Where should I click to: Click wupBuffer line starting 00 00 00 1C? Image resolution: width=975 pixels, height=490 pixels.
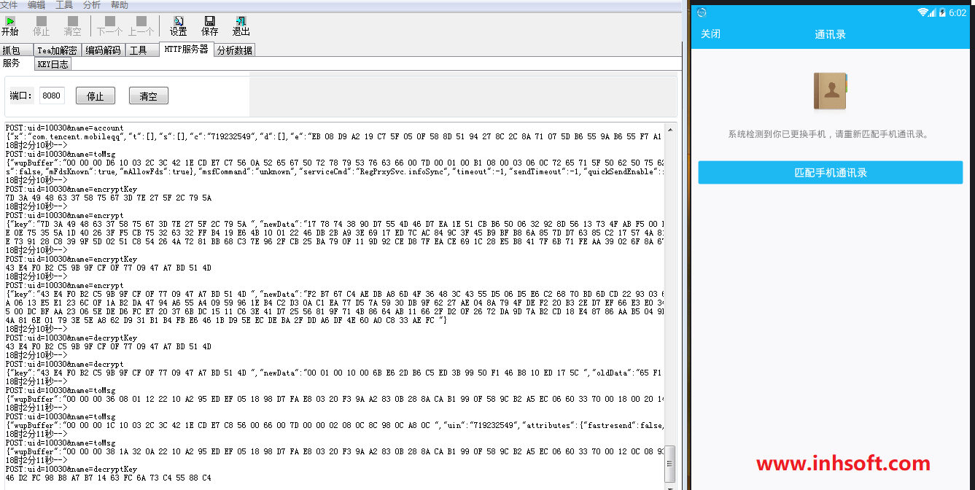click(335, 425)
